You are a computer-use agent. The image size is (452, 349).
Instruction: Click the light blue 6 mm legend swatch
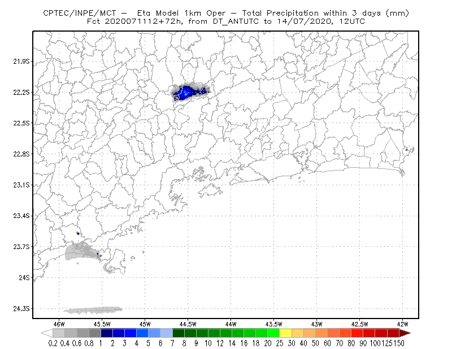166,333
